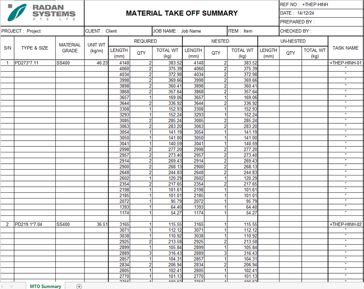Select the PD273*7.11 type cell

pyautogui.click(x=35, y=63)
